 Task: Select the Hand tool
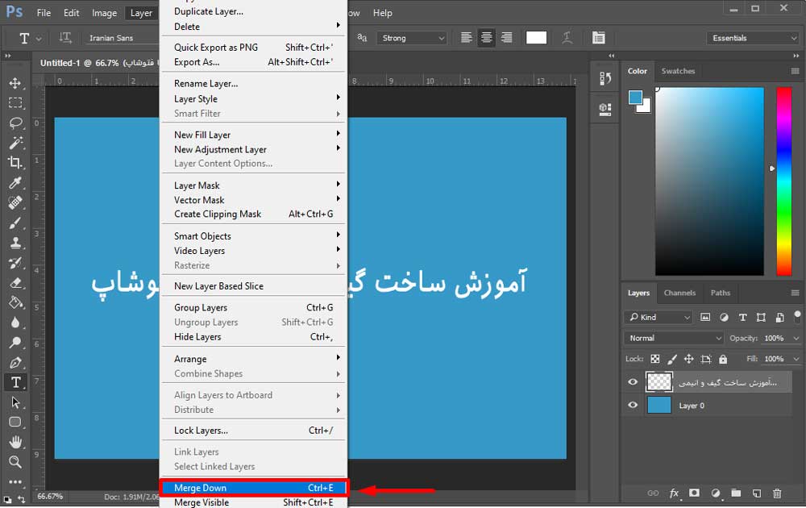(x=15, y=442)
